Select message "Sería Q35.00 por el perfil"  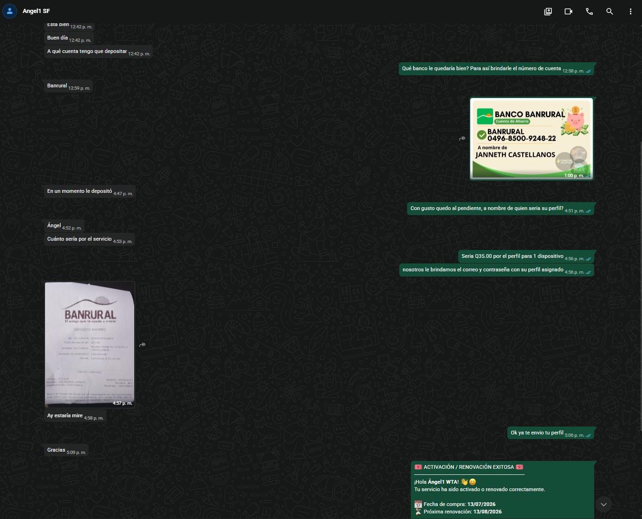(526, 256)
